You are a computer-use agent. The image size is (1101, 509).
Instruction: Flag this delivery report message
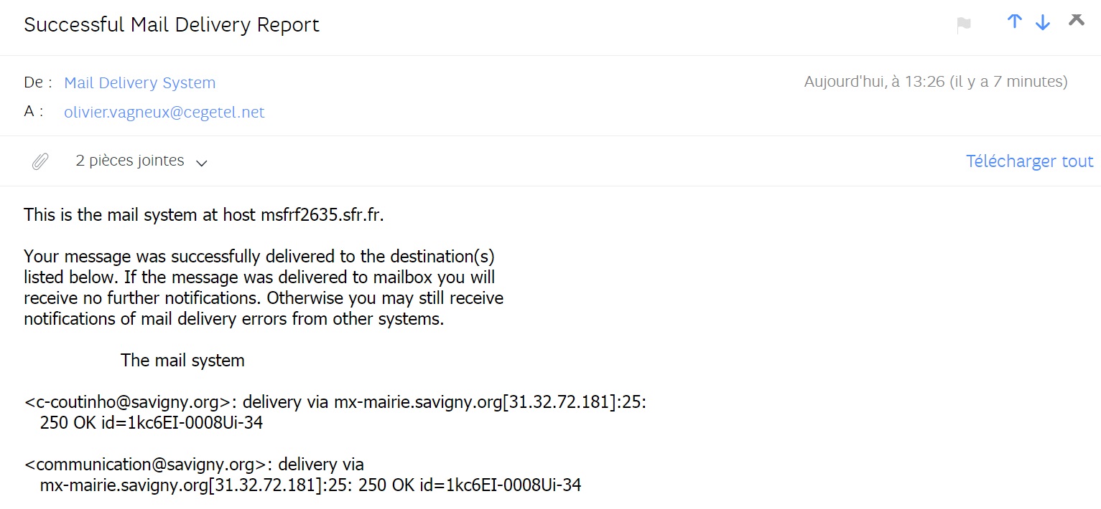click(964, 25)
